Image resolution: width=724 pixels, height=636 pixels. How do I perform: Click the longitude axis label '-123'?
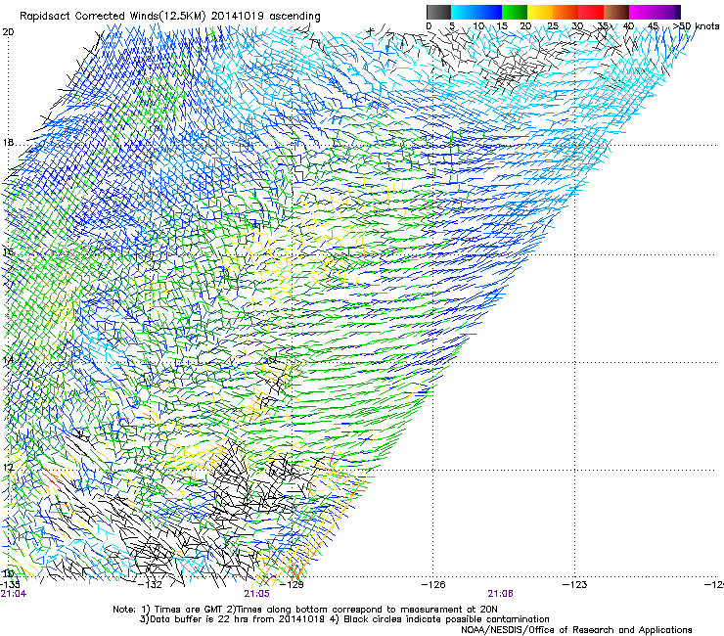click(575, 585)
